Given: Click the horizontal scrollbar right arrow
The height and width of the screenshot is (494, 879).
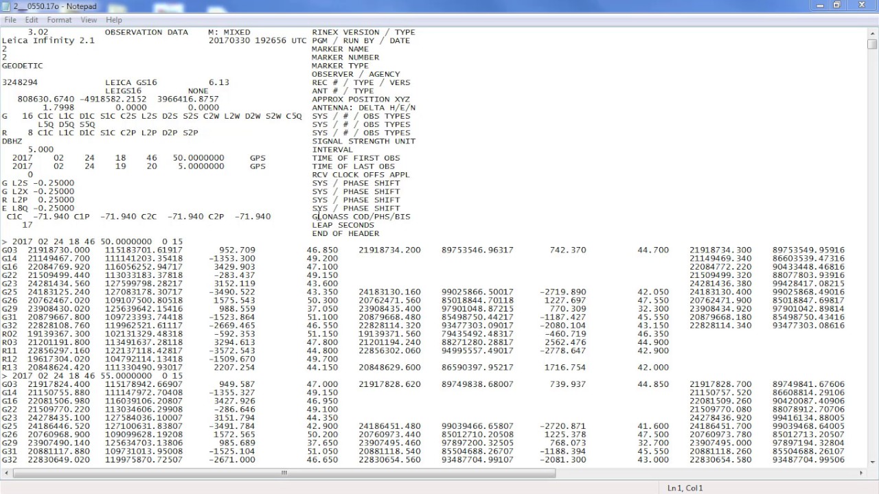Looking at the screenshot, I should pyautogui.click(x=862, y=473).
